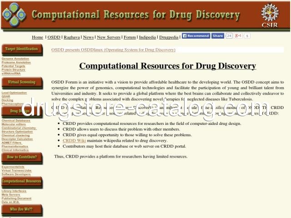
Task: Open the Meta Servers link
Action: [x=11, y=195]
